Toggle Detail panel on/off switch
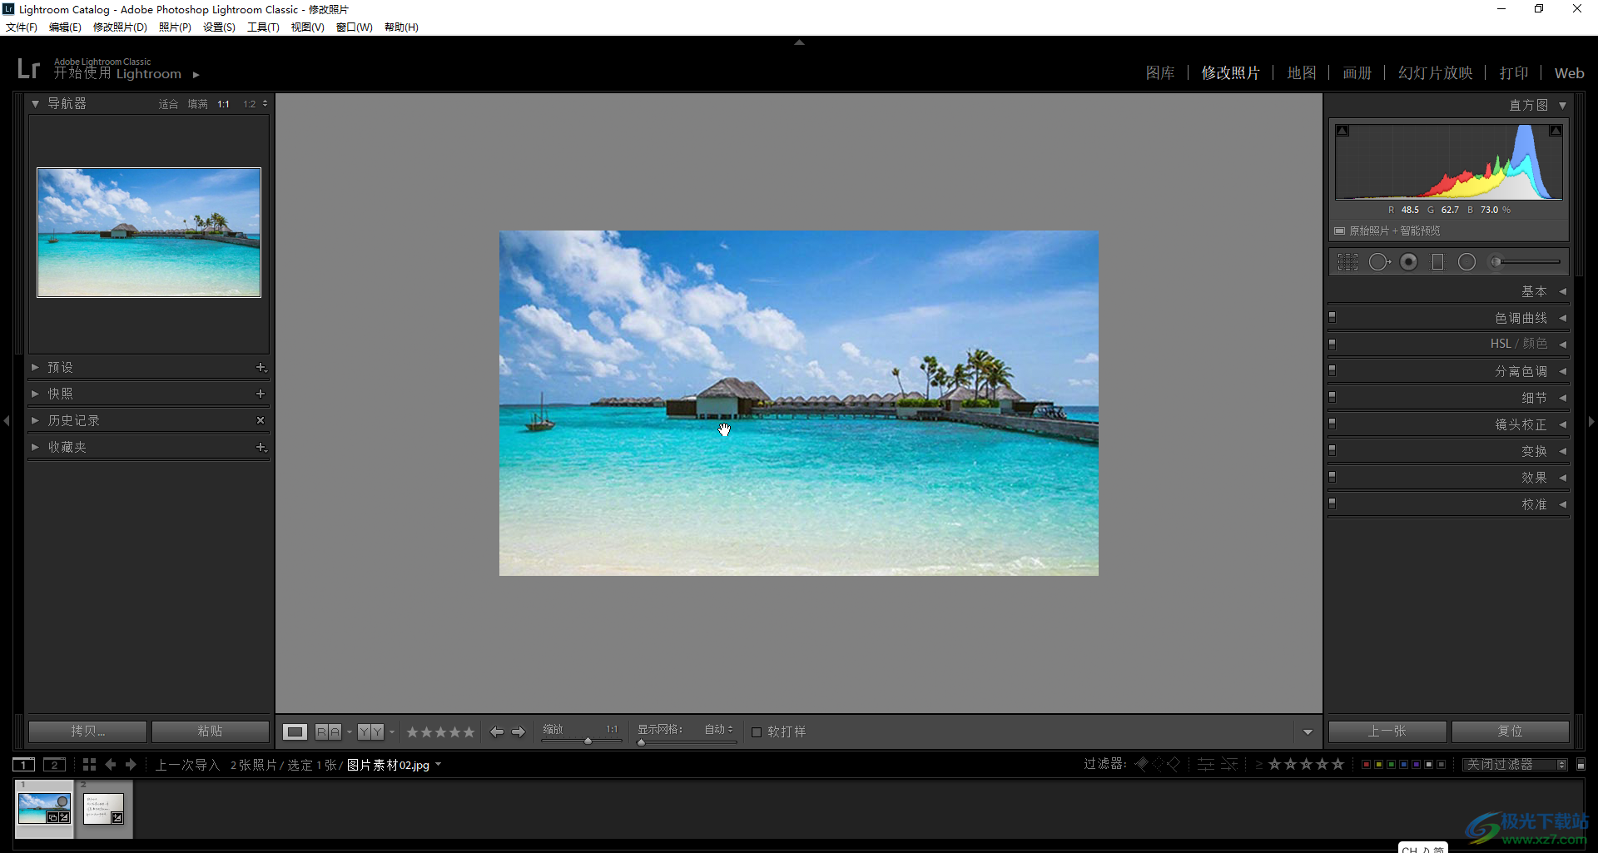Screen dimensions: 1598x853 1332,397
